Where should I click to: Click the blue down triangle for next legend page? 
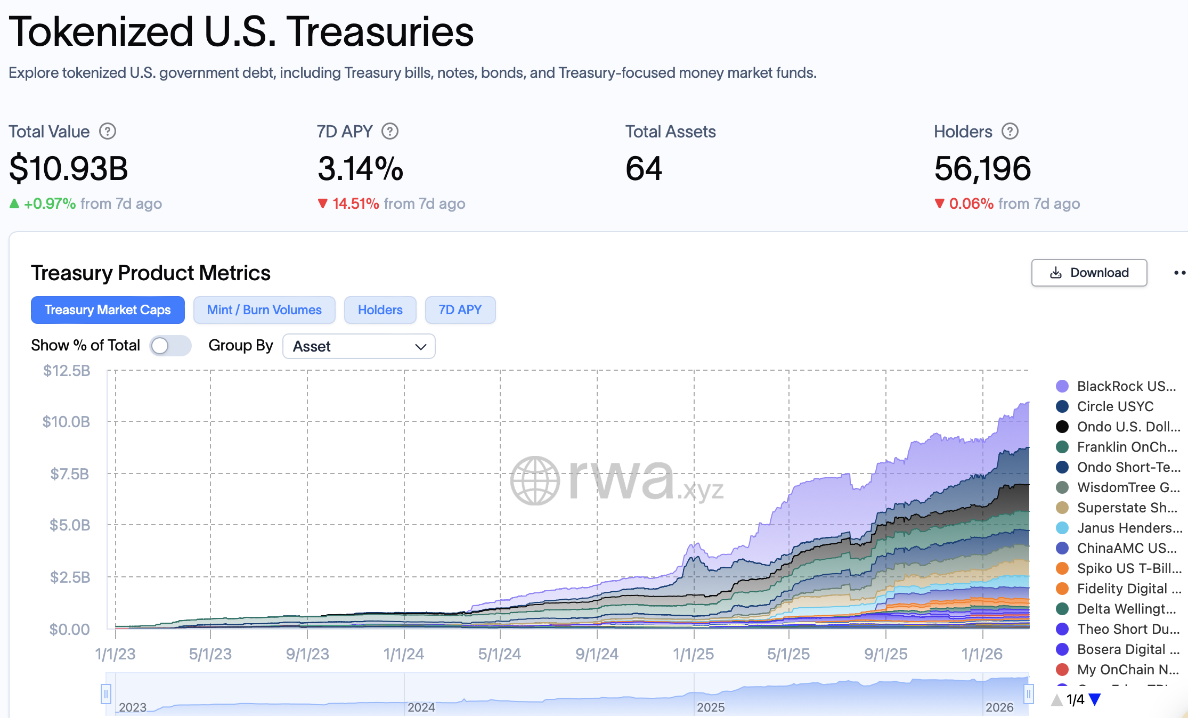pos(1095,699)
